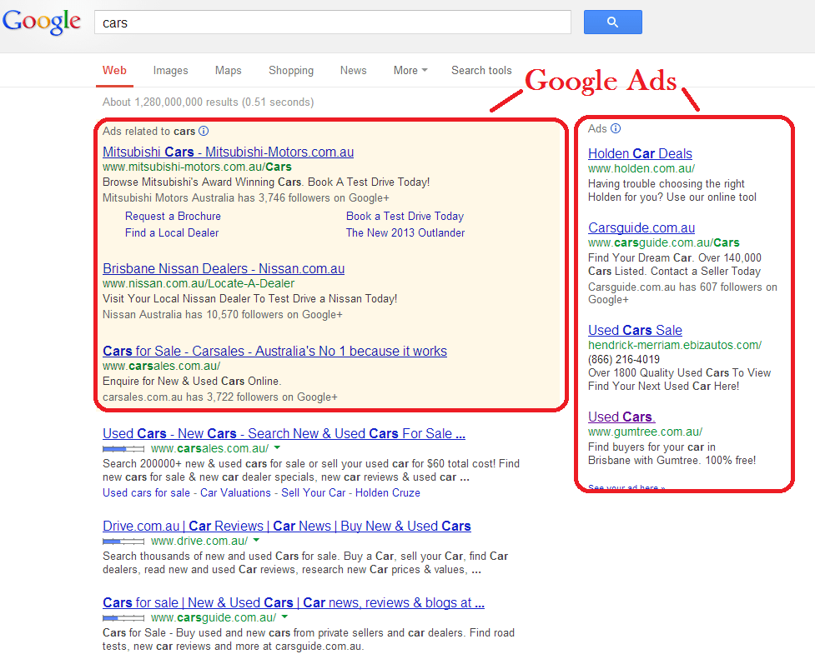Select the Web tab

[x=114, y=70]
